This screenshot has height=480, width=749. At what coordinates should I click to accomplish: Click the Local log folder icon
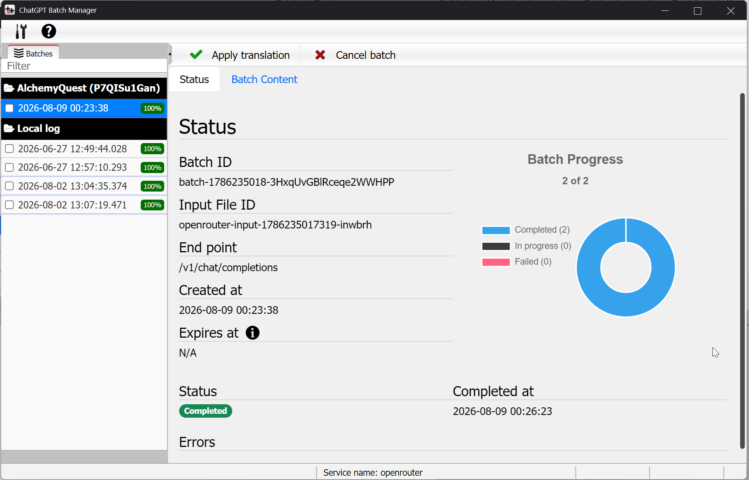(9, 128)
